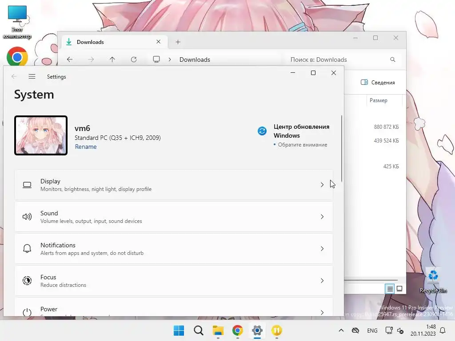The height and width of the screenshot is (341, 455).
Task: Expand the Notifications row chevron
Action: pos(322,249)
